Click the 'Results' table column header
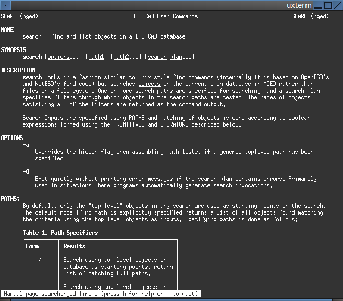 (75, 246)
